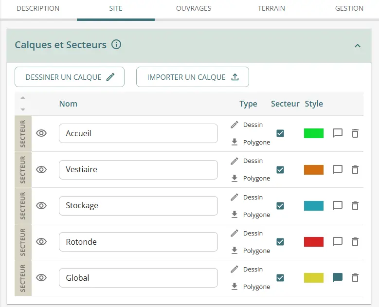Click the pencil Dessin icon for Stockage
This screenshot has height=307, width=379.
tap(235, 197)
